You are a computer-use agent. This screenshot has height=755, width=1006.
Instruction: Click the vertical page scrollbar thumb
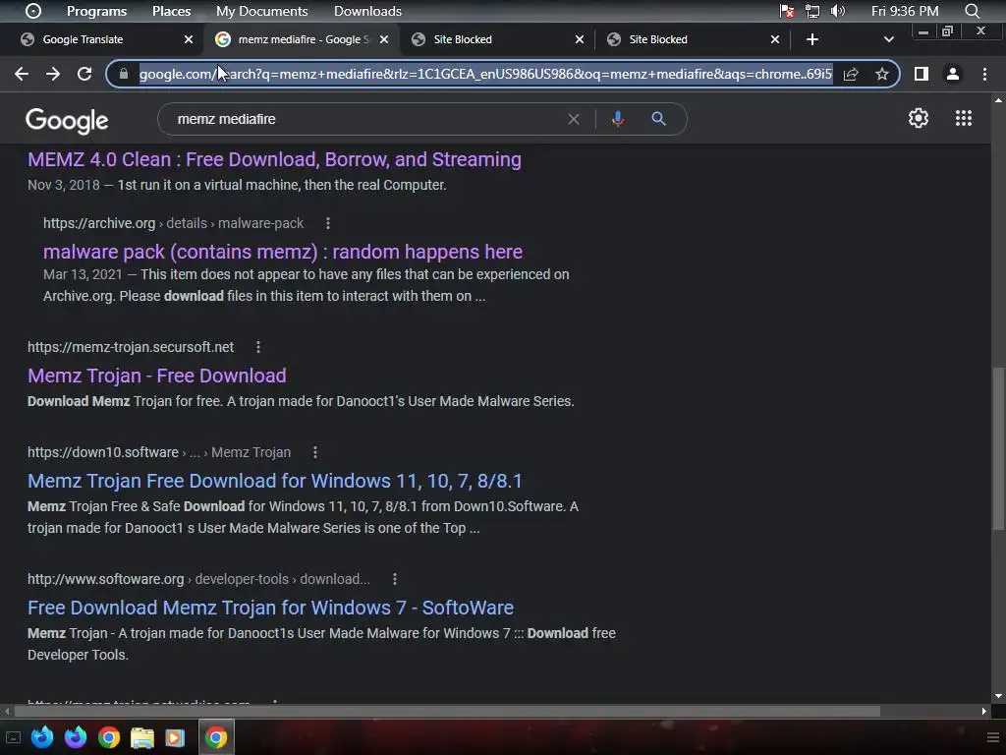(x=998, y=448)
